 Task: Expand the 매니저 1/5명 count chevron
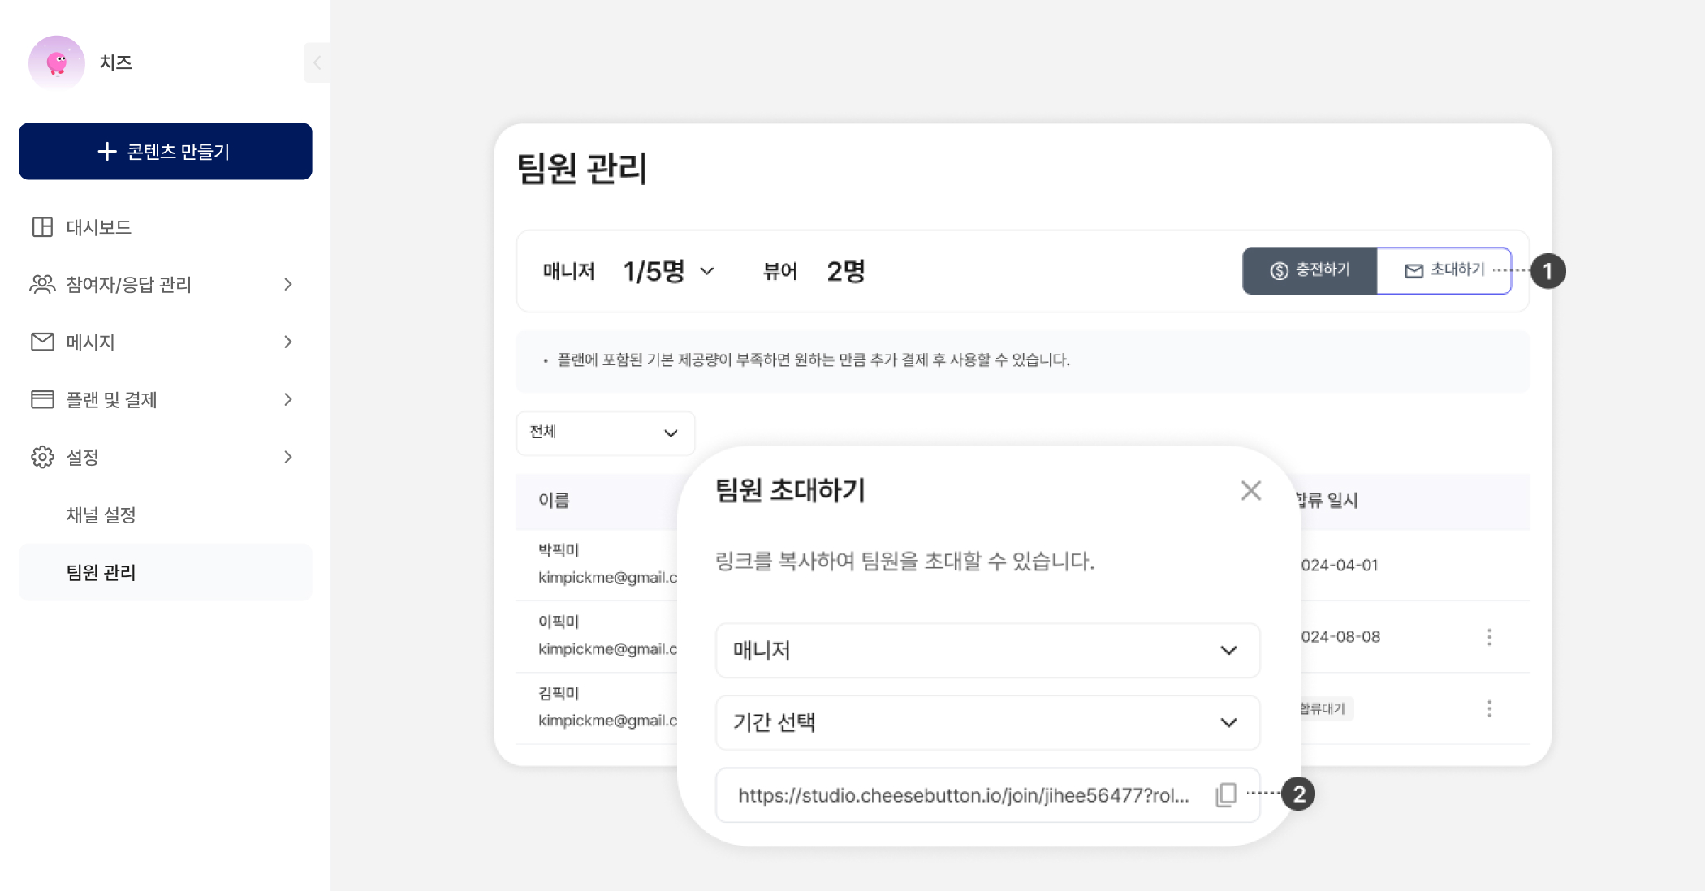[707, 271]
